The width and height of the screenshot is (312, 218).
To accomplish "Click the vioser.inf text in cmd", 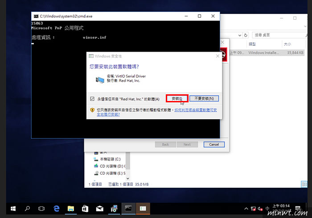I will click(94, 37).
